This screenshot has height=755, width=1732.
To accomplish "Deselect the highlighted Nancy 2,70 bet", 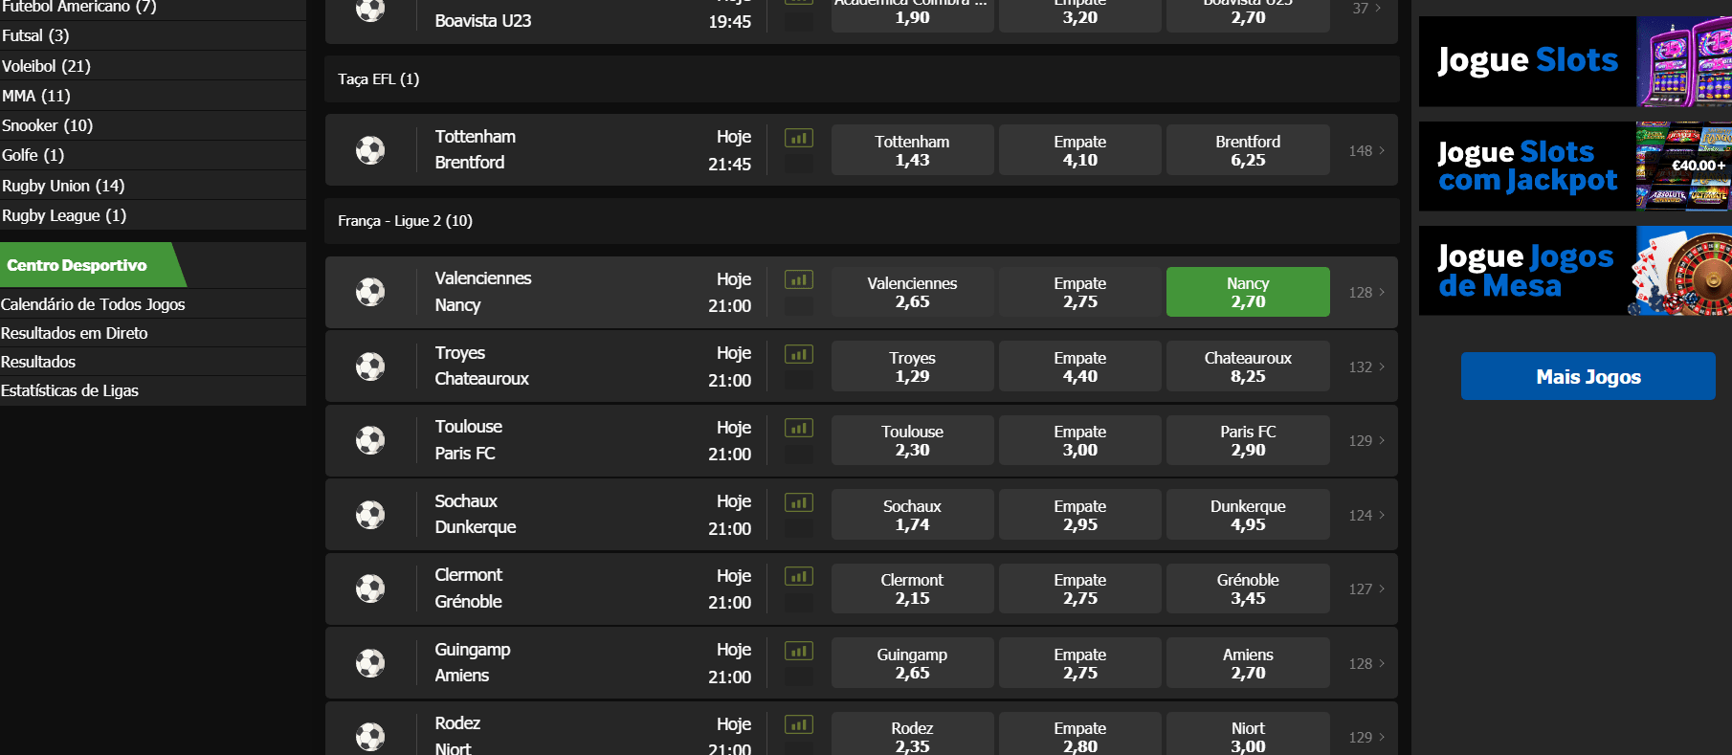I will 1248,292.
